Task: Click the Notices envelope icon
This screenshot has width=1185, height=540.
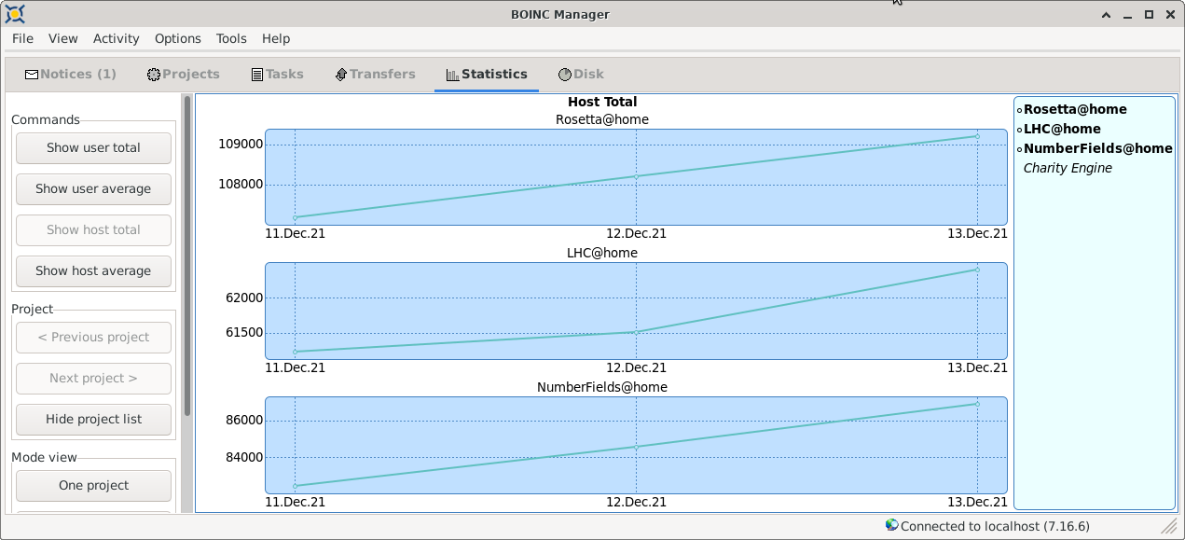Action: (32, 75)
